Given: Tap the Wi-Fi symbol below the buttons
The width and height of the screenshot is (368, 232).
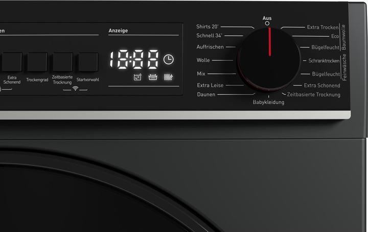Looking at the screenshot, I should pos(75,88).
